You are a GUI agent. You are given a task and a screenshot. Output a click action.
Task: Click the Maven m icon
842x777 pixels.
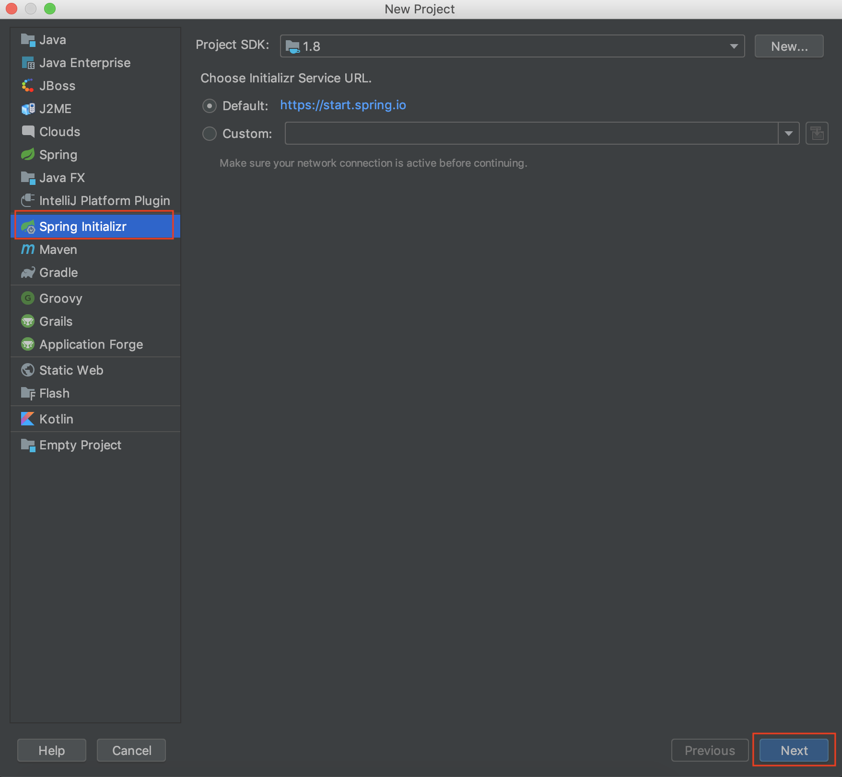(x=28, y=250)
